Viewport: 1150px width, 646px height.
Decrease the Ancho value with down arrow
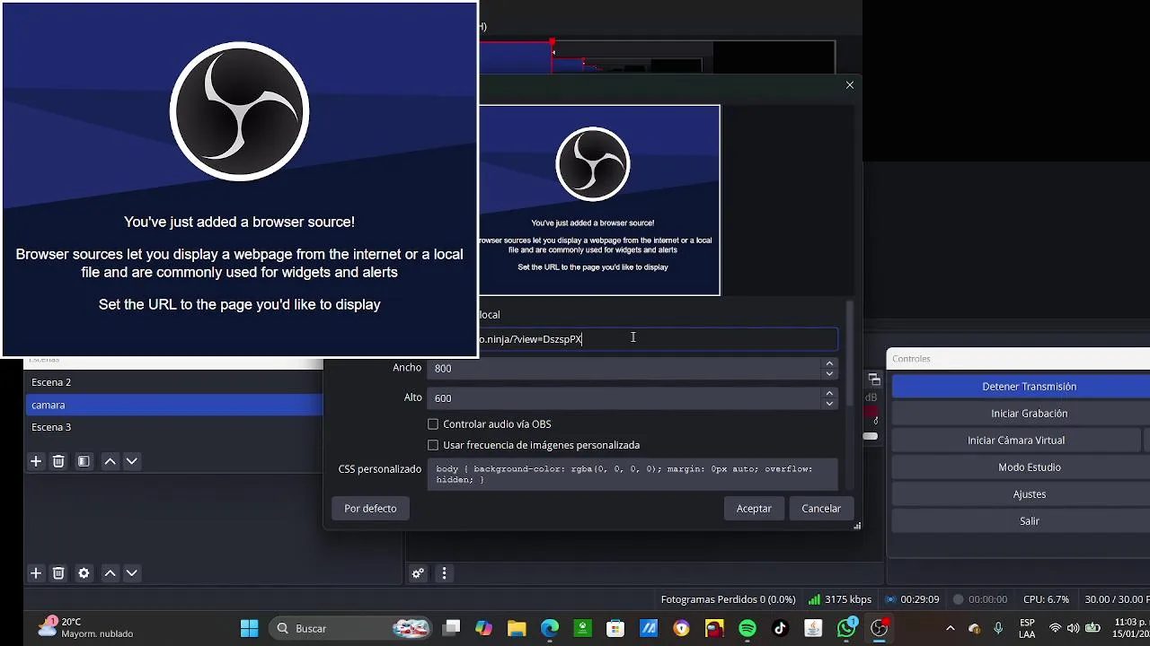(829, 373)
